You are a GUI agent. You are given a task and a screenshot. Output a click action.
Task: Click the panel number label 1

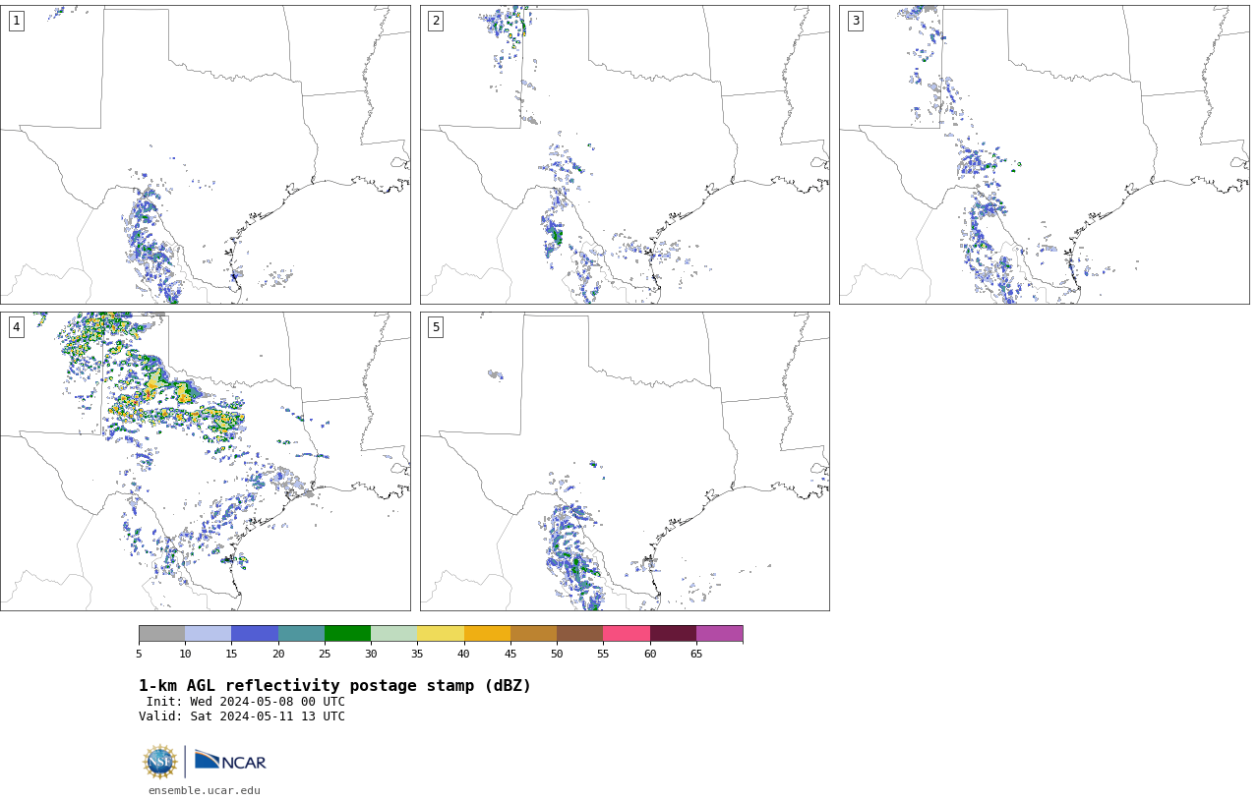16,21
